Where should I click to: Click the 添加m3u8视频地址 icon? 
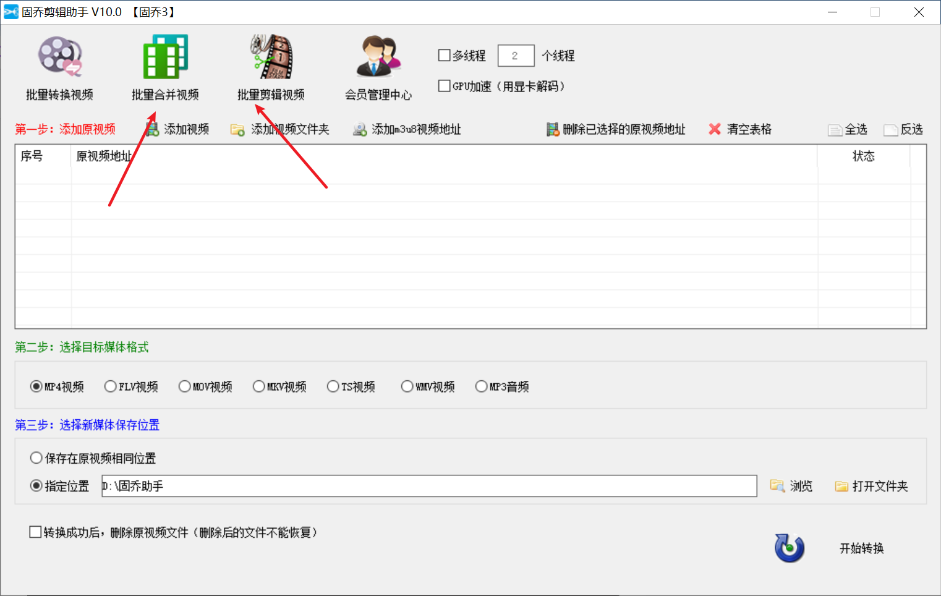click(360, 130)
